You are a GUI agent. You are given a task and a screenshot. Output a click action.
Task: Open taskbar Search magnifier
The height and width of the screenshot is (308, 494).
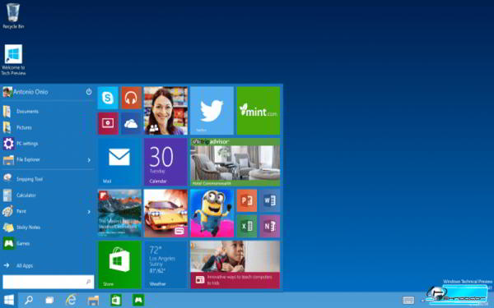(28, 300)
